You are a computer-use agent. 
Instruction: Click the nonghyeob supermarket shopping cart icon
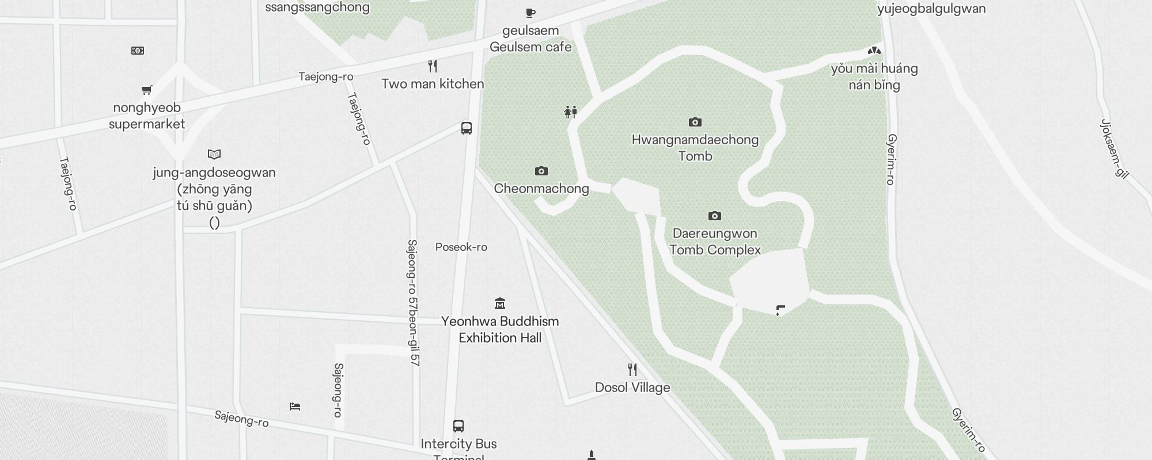click(x=147, y=90)
